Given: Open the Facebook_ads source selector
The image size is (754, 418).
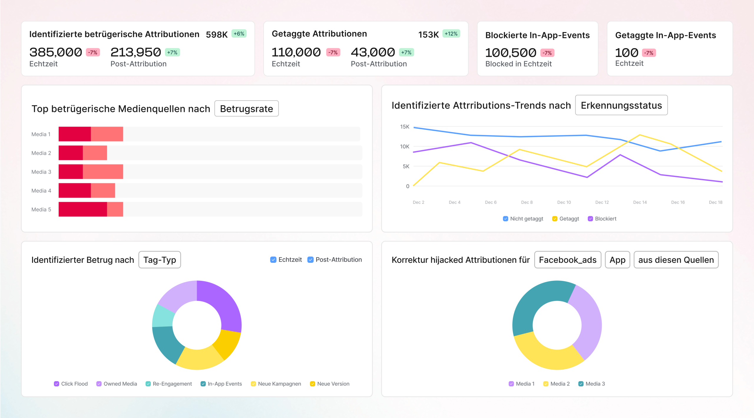Looking at the screenshot, I should 568,260.
